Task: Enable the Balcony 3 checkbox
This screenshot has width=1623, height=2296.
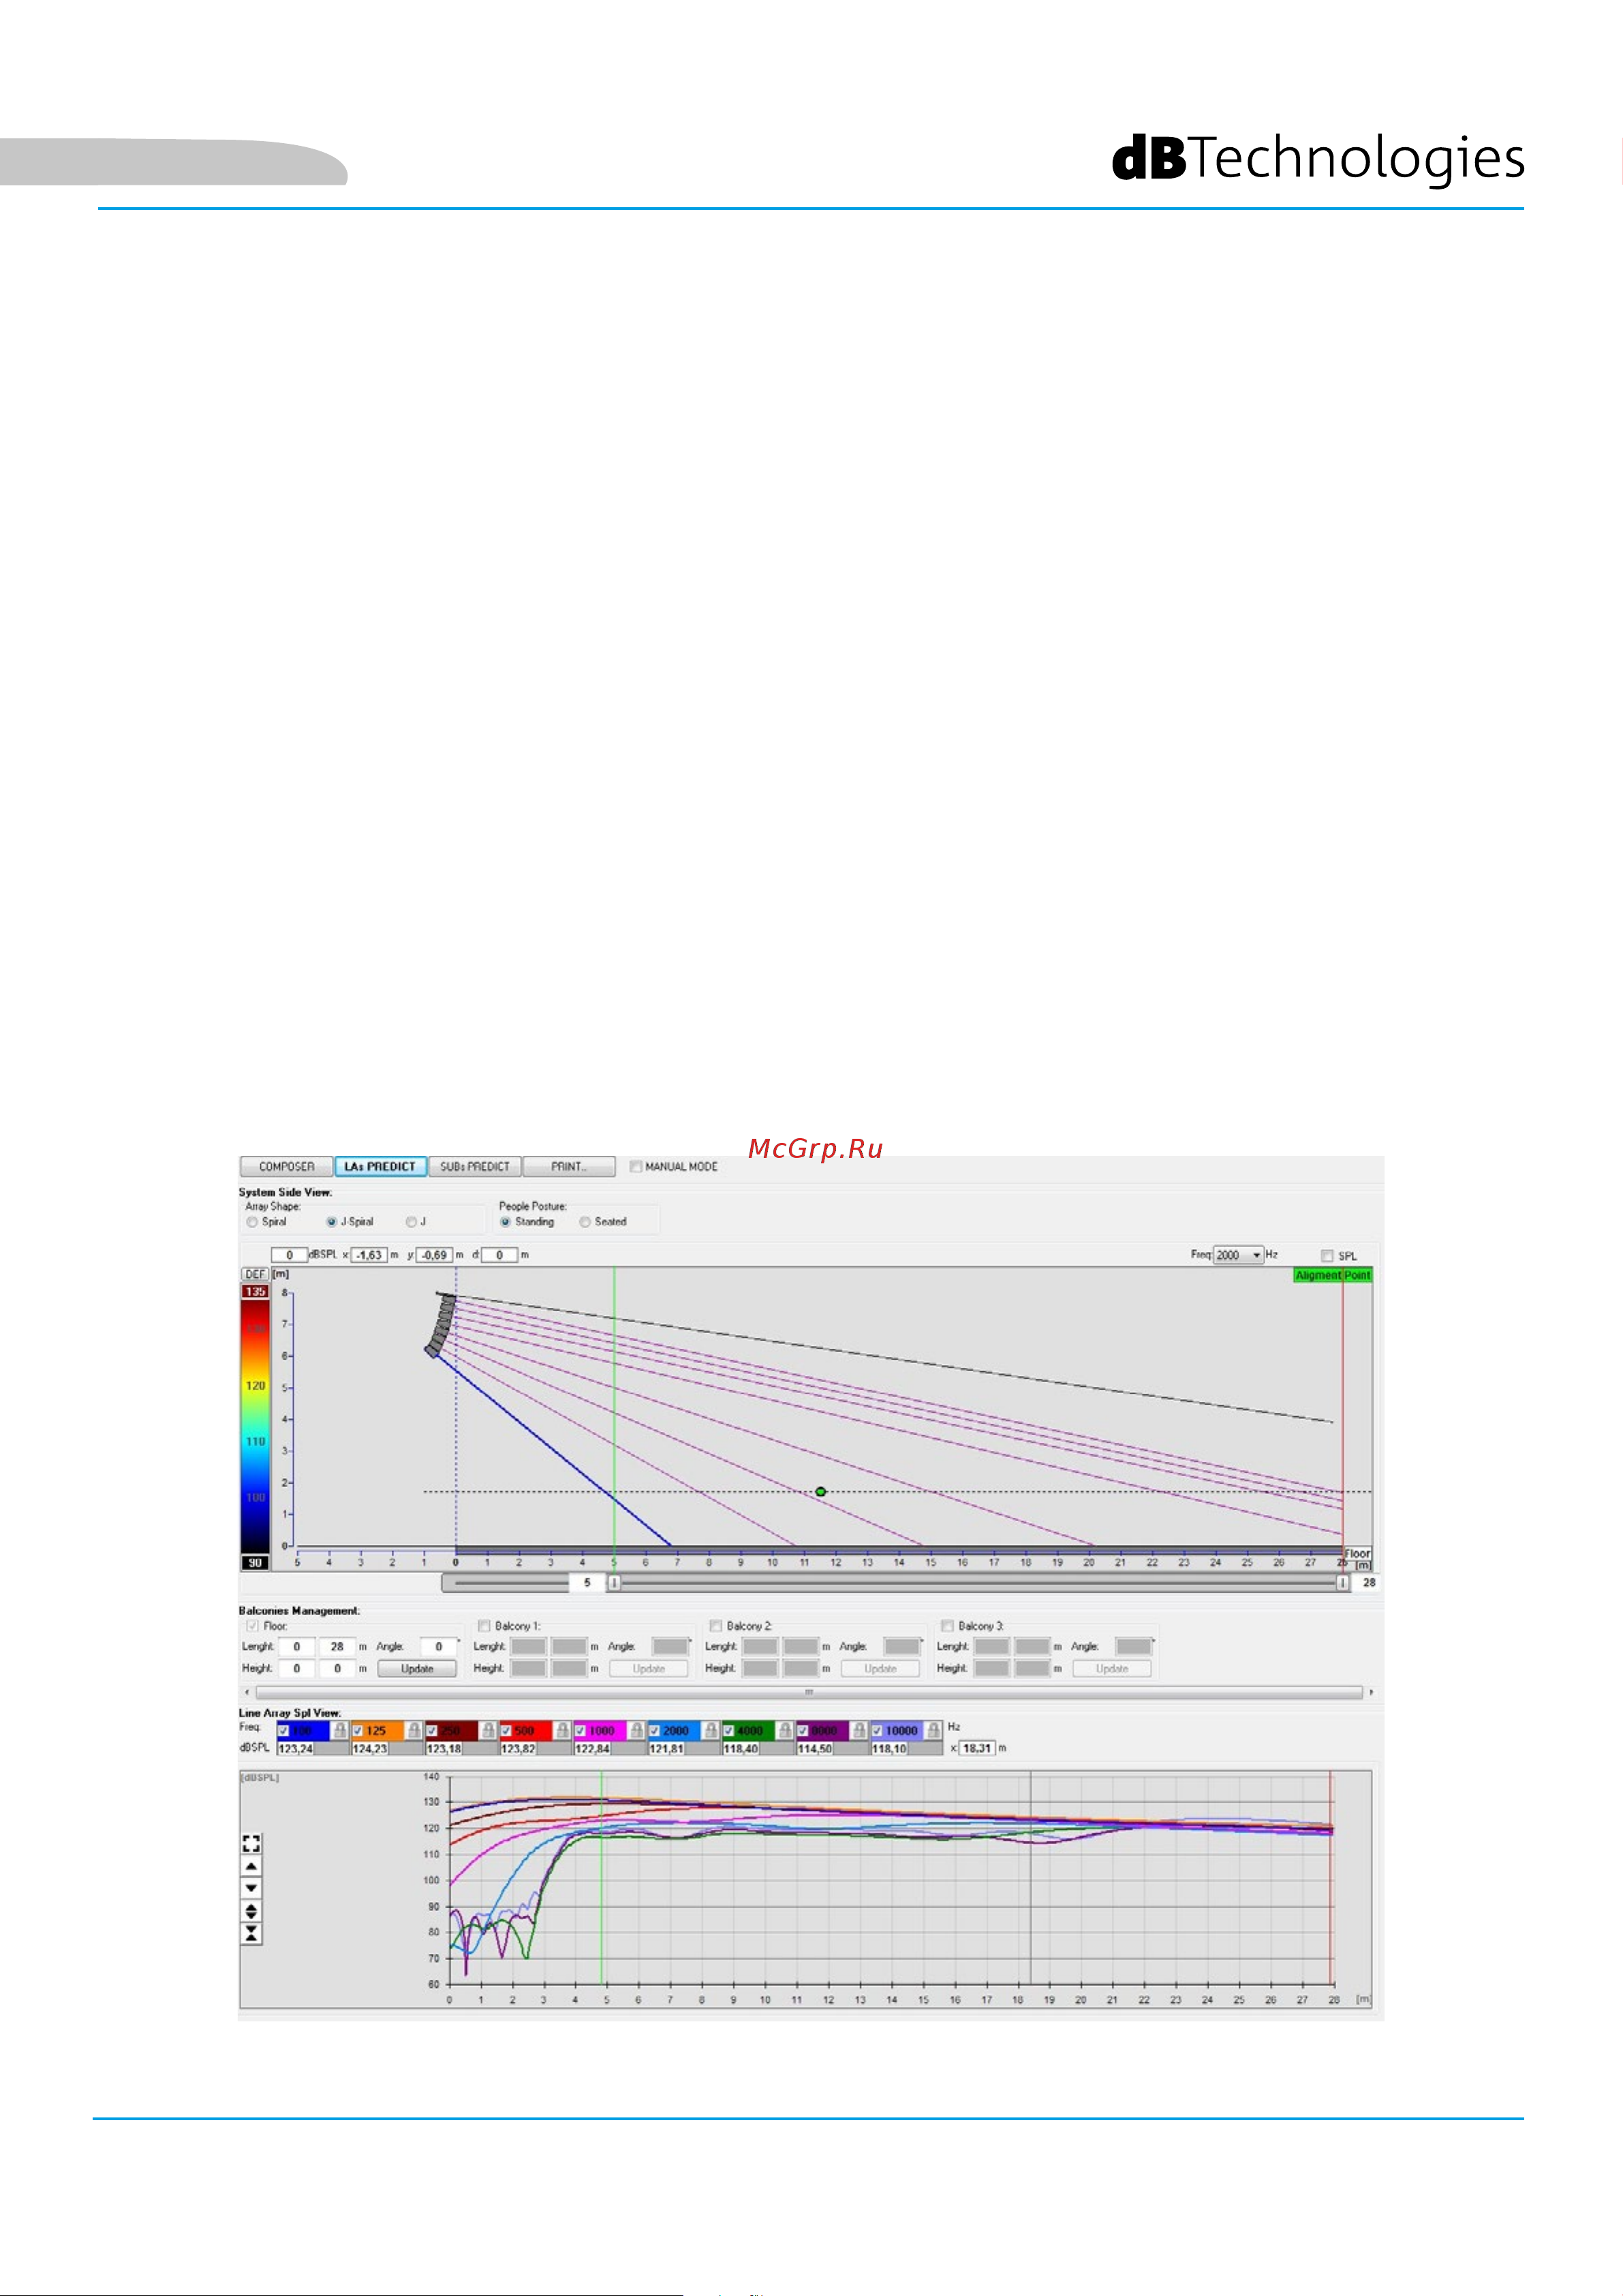Action: tap(947, 1626)
